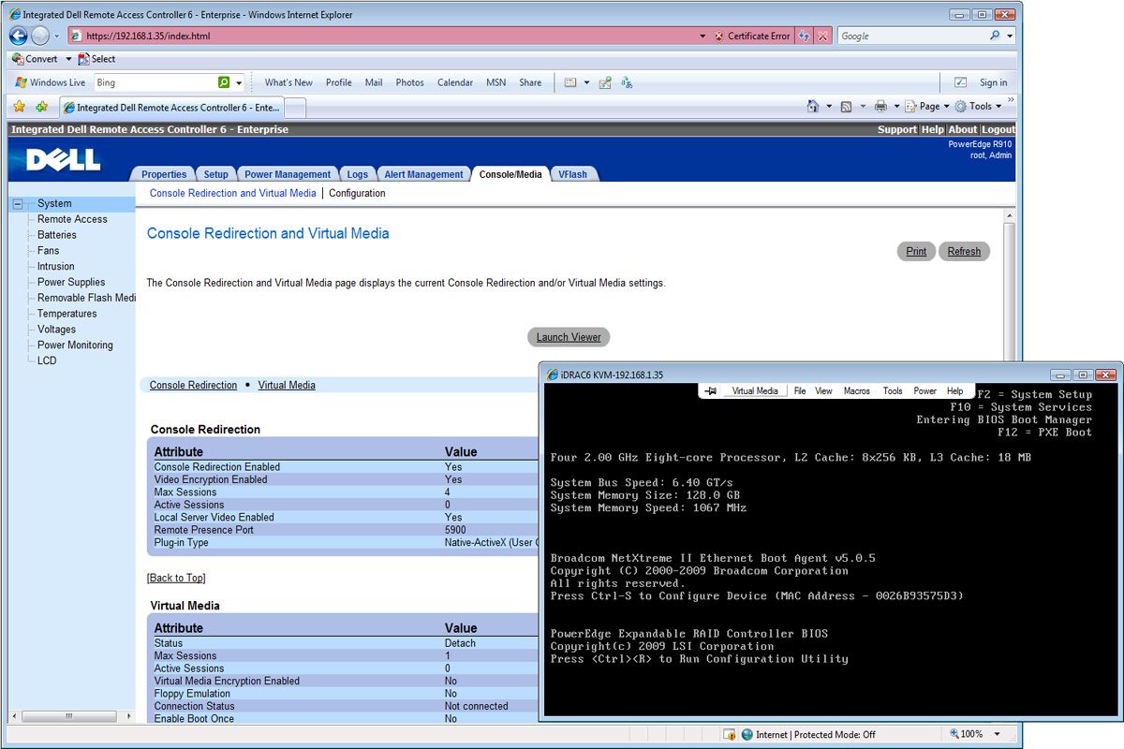Select Fans in the tree
Viewport: 1124px width, 749px height.
(x=48, y=251)
